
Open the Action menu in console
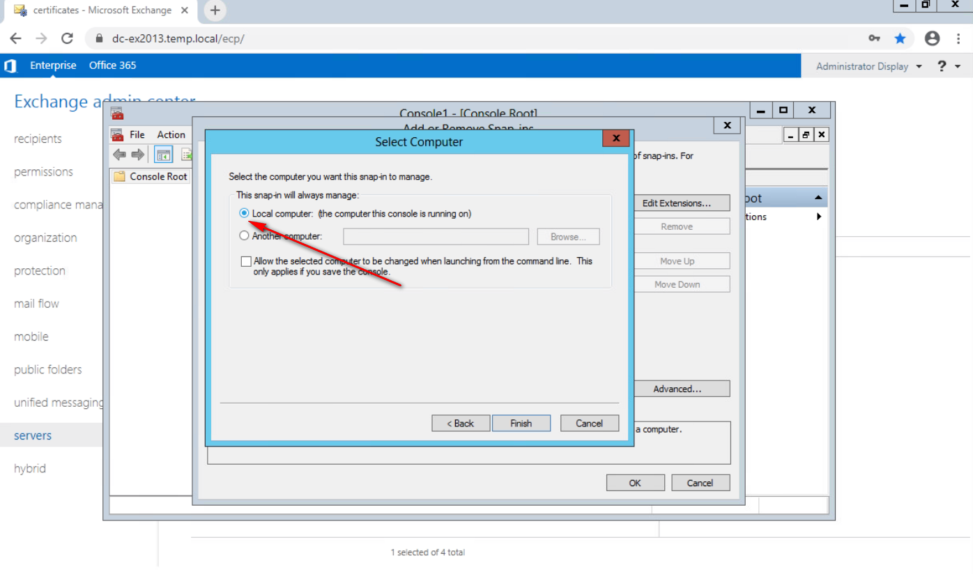171,134
